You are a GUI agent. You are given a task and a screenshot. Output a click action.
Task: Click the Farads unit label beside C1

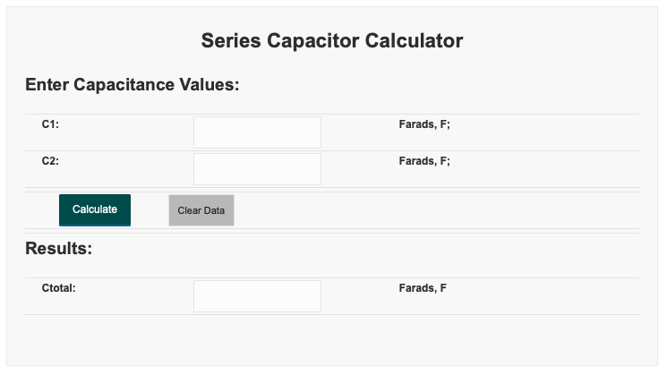click(424, 124)
